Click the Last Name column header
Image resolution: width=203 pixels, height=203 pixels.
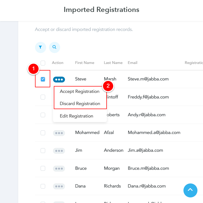[x=113, y=63]
